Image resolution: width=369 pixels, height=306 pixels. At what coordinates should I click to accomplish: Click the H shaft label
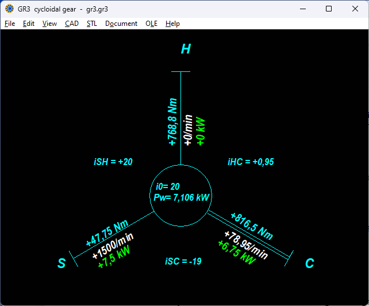coord(186,49)
